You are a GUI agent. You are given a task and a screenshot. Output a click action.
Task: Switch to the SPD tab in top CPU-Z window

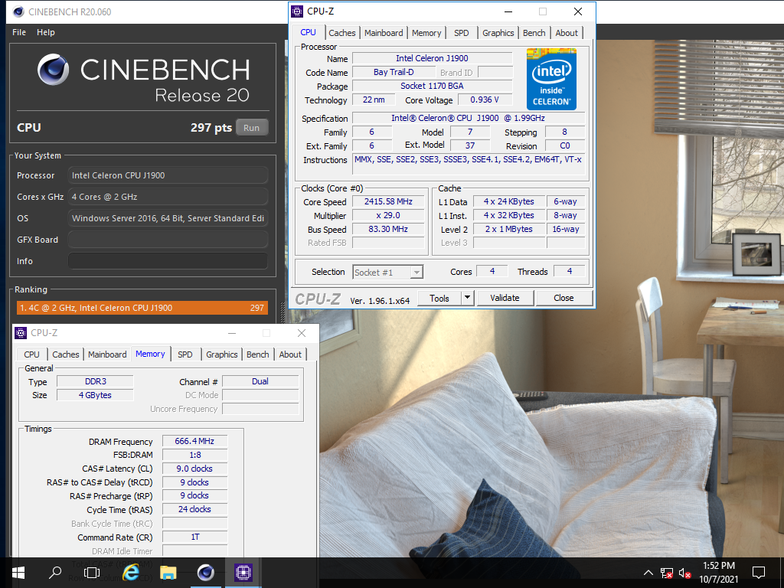pos(462,33)
